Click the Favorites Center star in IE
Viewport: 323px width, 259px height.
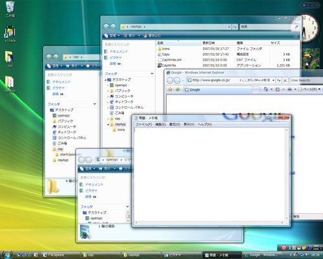pyautogui.click(x=171, y=89)
